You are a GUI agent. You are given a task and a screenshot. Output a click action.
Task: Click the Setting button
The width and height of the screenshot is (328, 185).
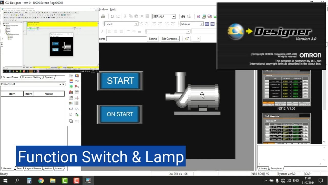(x=153, y=39)
